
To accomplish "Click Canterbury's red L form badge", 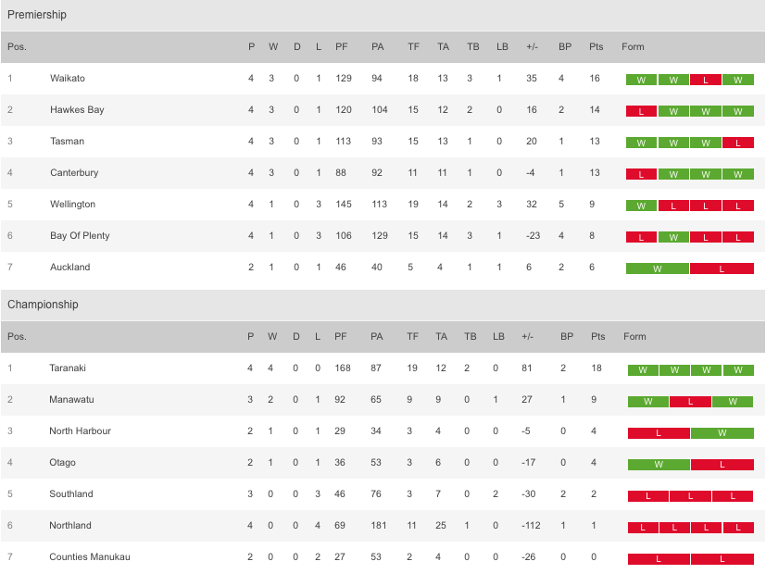I will (641, 174).
